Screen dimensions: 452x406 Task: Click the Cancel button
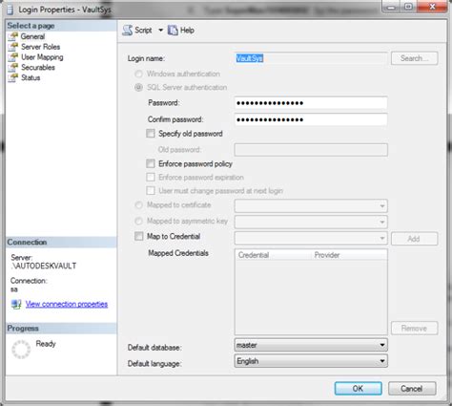(x=412, y=389)
